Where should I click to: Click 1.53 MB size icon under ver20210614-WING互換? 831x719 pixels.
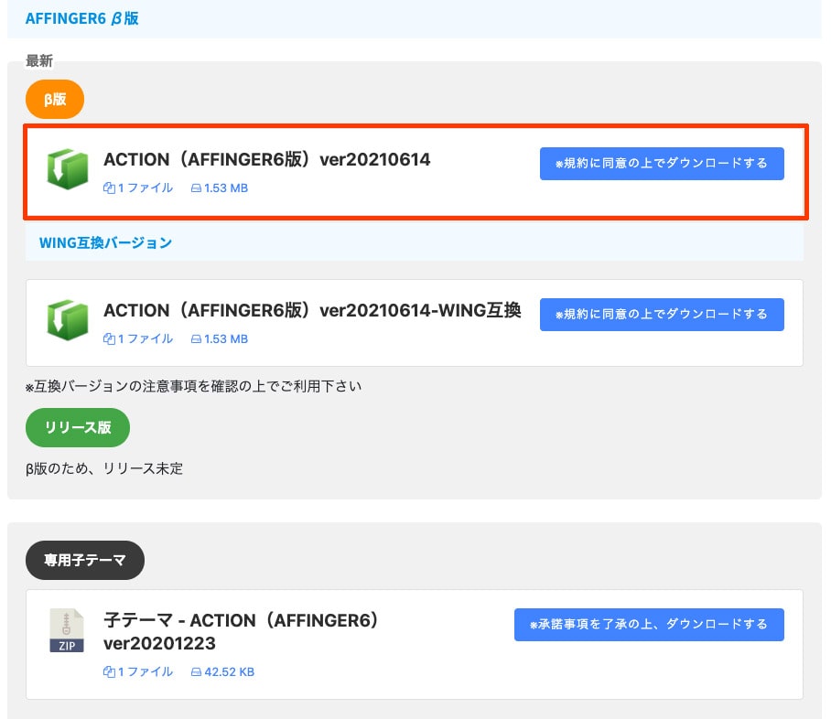196,339
